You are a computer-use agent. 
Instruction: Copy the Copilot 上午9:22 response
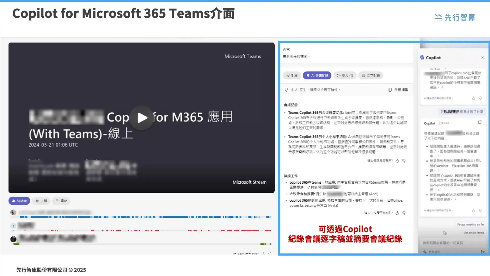pyautogui.click(x=480, y=122)
